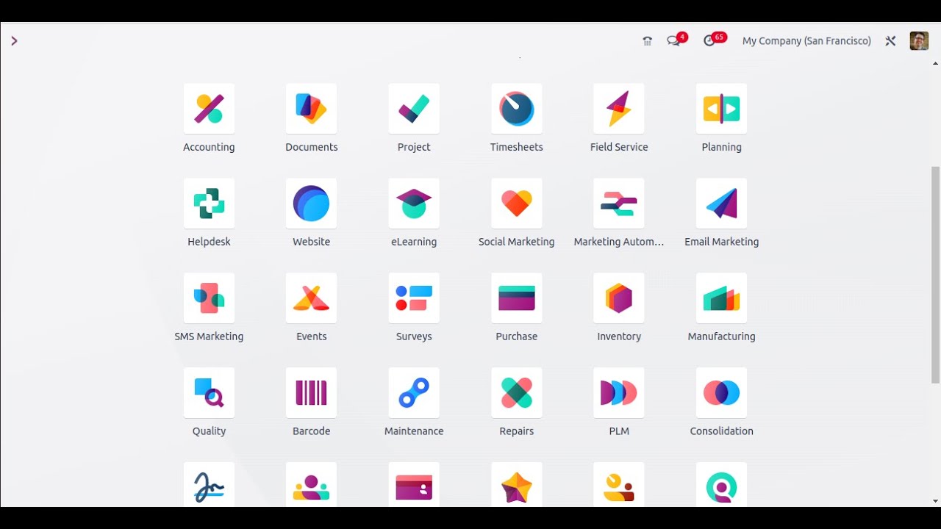This screenshot has height=529, width=941.
Task: Click the Documents app label
Action: coord(311,147)
